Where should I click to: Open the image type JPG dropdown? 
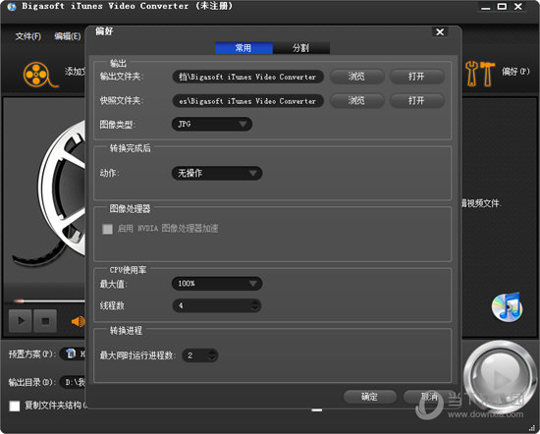tap(212, 124)
